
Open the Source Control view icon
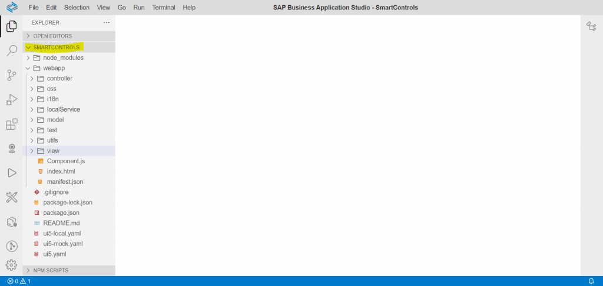(12, 75)
